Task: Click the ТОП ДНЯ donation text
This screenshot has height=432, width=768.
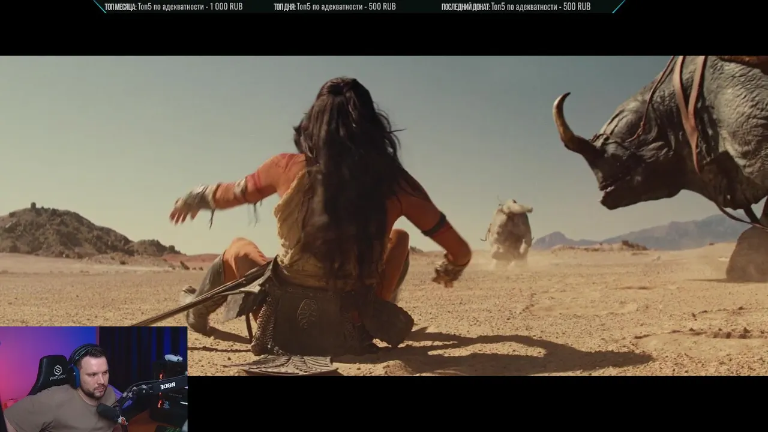Action: pos(334,7)
